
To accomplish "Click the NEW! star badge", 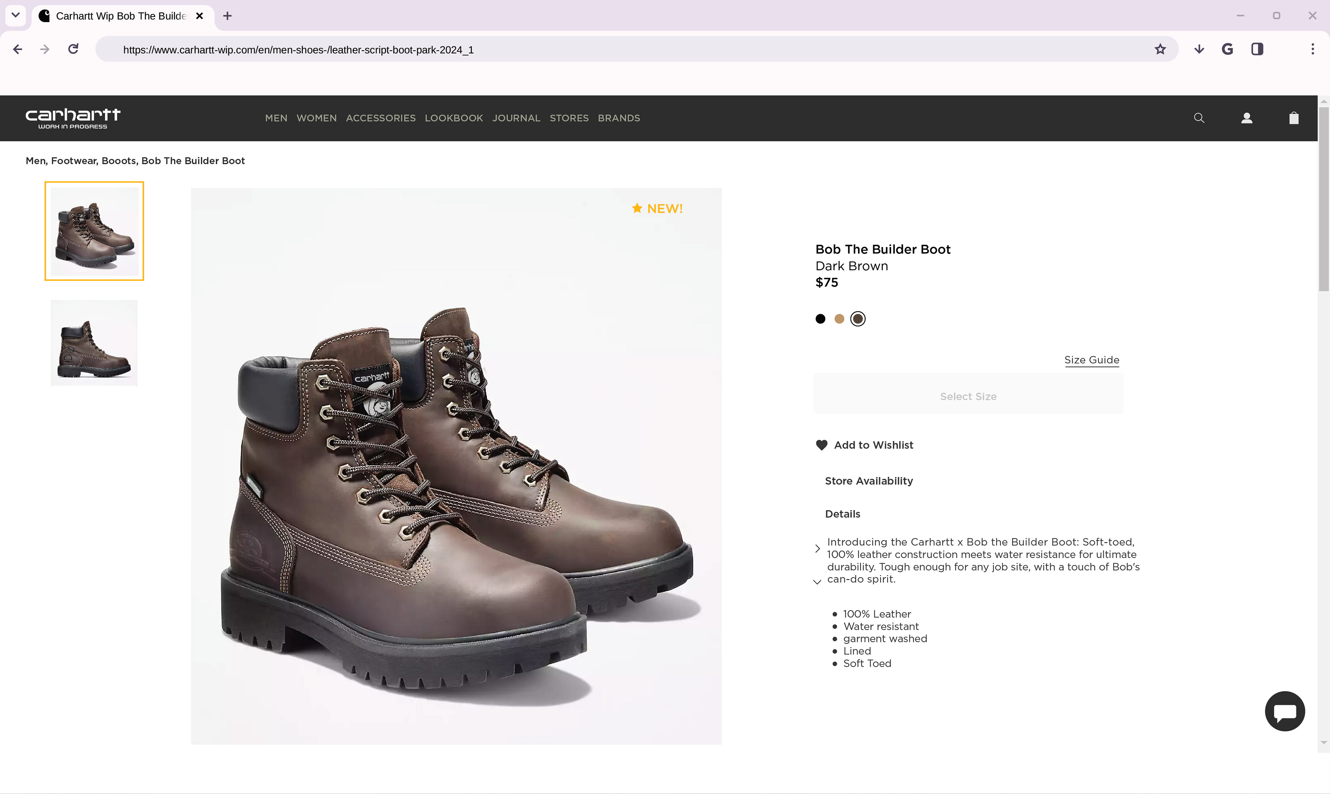I will [657, 209].
